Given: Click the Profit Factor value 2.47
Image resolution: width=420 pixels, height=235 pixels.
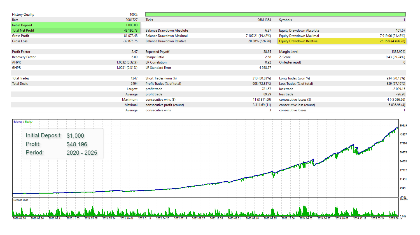Looking at the screenshot, I should pyautogui.click(x=134, y=52).
